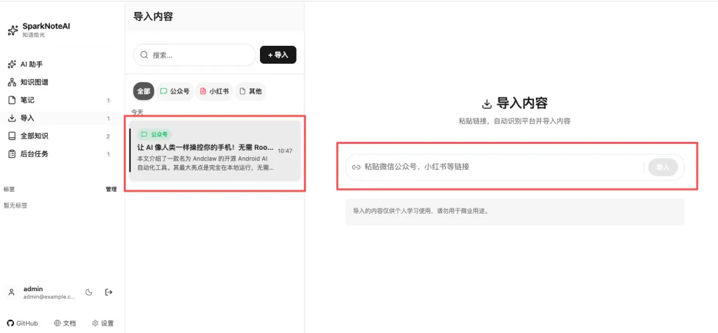Click the 粘贴微信公众号、小红书等链接 input field

point(515,167)
